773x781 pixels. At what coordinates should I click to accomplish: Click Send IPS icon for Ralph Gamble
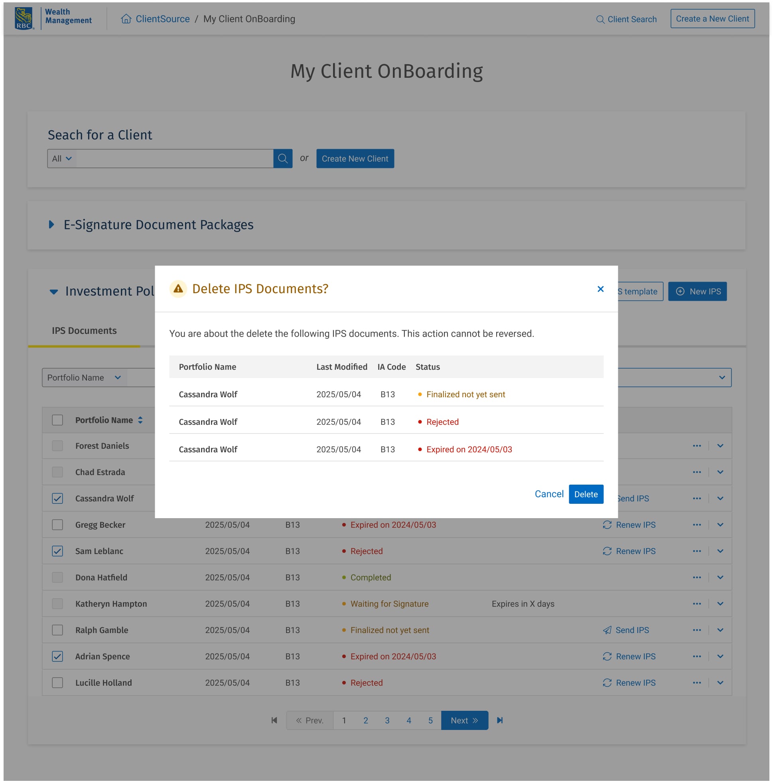click(x=607, y=630)
